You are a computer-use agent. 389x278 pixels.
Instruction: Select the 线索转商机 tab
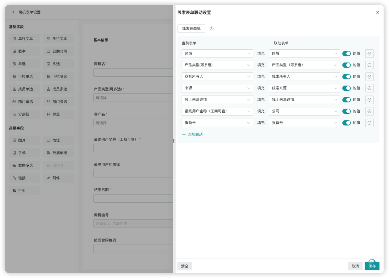[191, 28]
